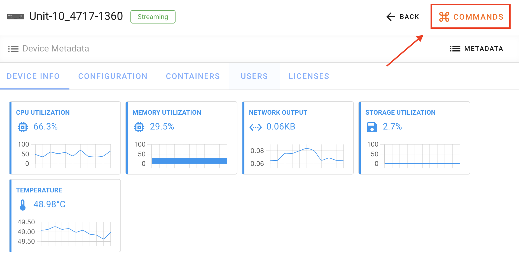Open the Configuration tab
This screenshot has width=519, height=259.
click(113, 76)
